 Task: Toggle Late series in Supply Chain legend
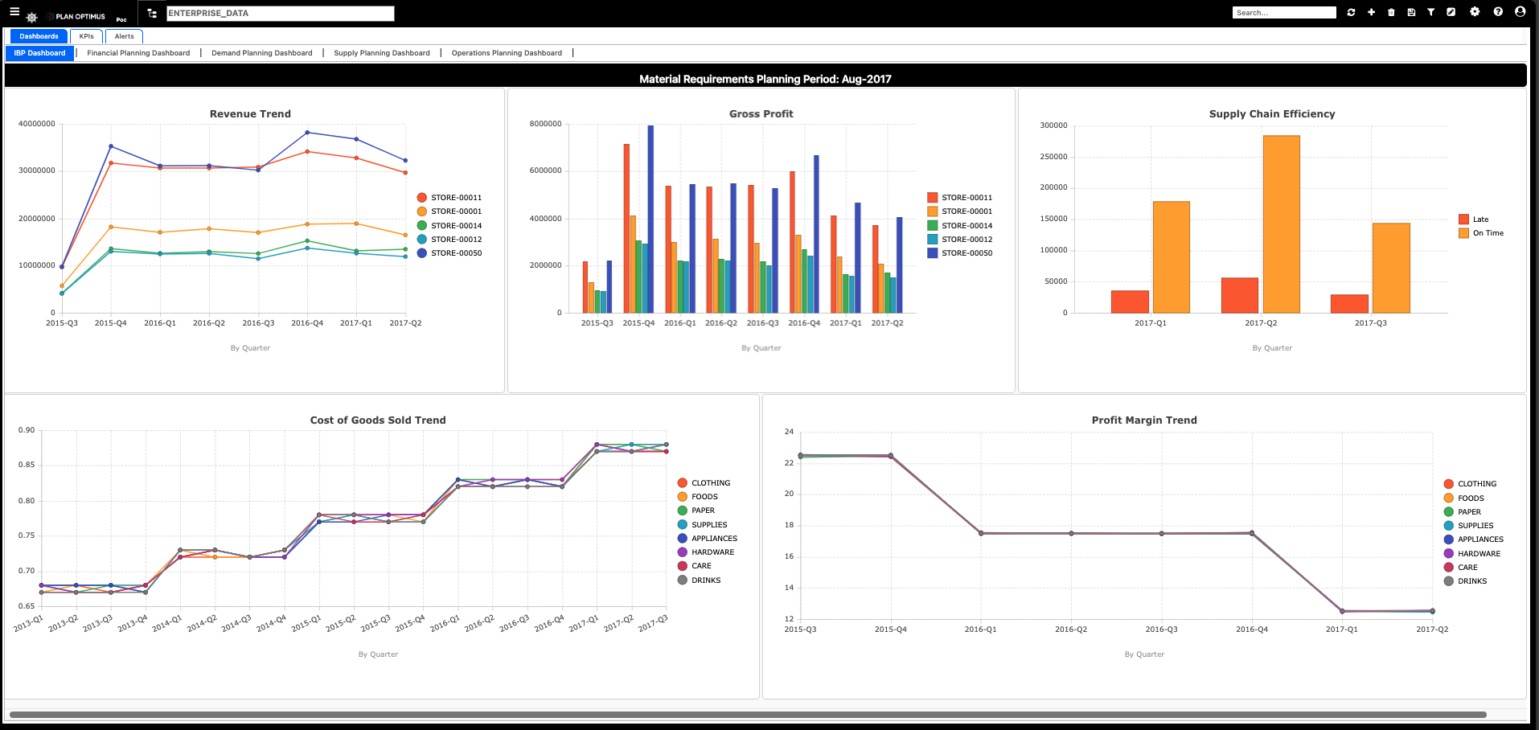pyautogui.click(x=1473, y=219)
